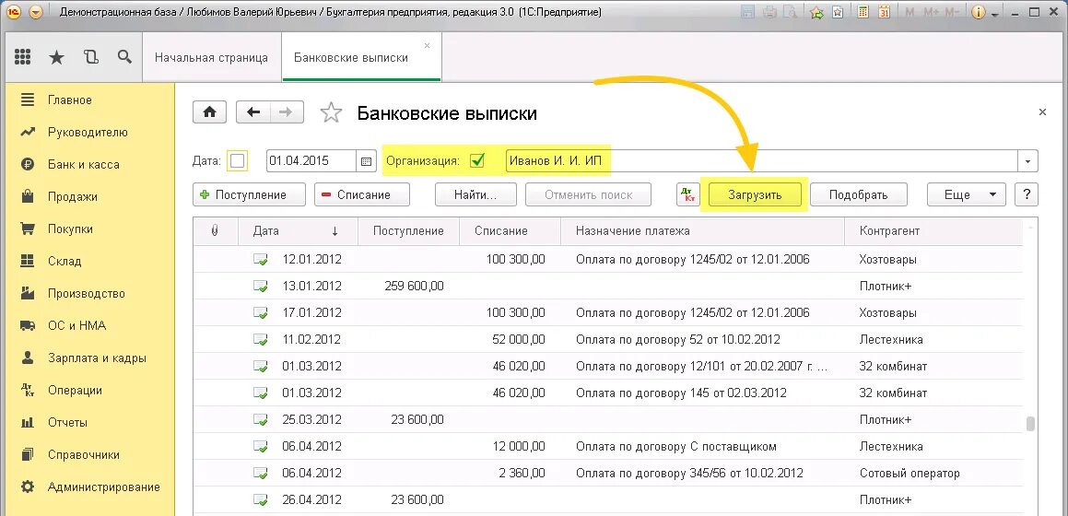Open the main menu round arrow in title bar
Viewport: 1068px width, 516px height.
pos(35,12)
